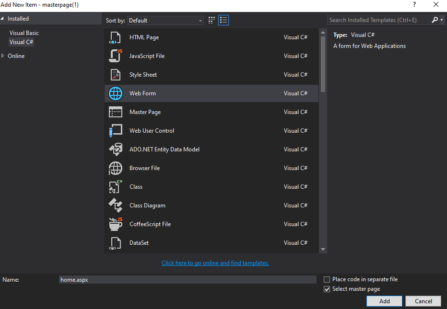The width and height of the screenshot is (447, 309).
Task: Click the Cancel button
Action: 423,301
